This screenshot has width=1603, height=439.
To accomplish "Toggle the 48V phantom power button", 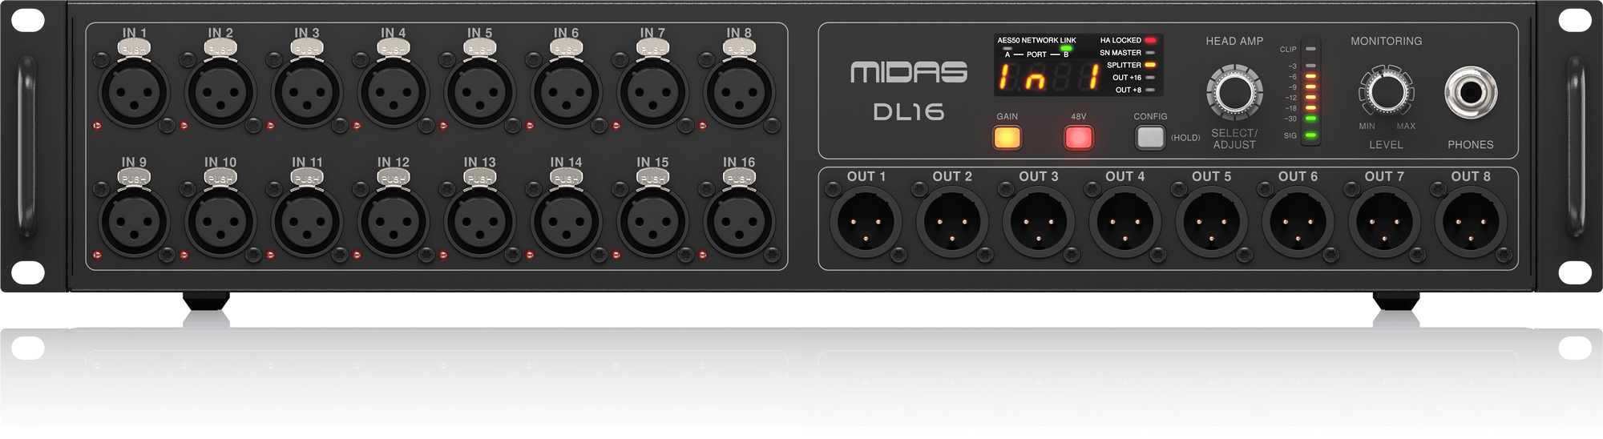I will point(1079,138).
